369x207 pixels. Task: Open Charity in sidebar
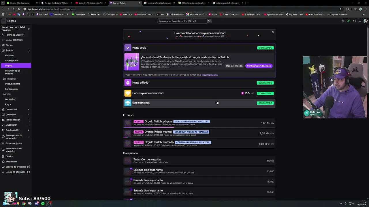(16, 156)
